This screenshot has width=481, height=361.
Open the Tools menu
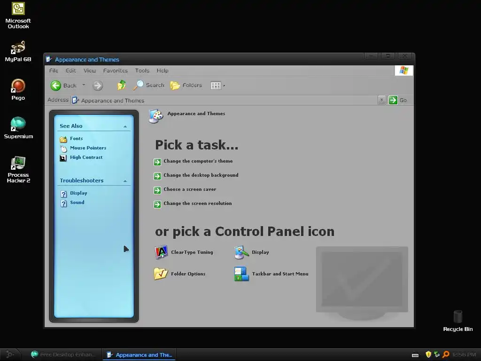pyautogui.click(x=142, y=71)
